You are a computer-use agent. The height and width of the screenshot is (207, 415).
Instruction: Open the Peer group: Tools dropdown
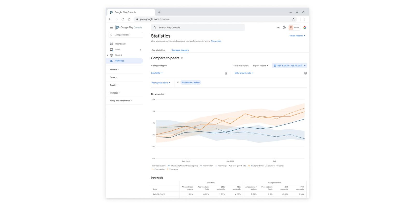pos(161,83)
